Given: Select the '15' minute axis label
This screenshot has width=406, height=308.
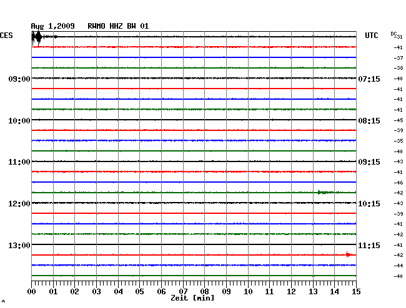Looking at the screenshot, I should tap(356, 291).
